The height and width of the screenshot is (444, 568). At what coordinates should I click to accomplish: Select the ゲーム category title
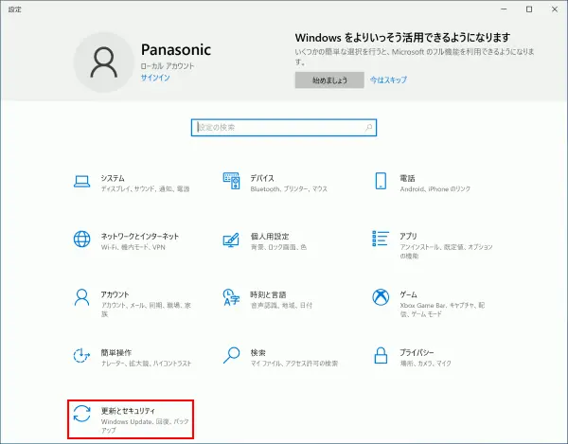click(409, 294)
